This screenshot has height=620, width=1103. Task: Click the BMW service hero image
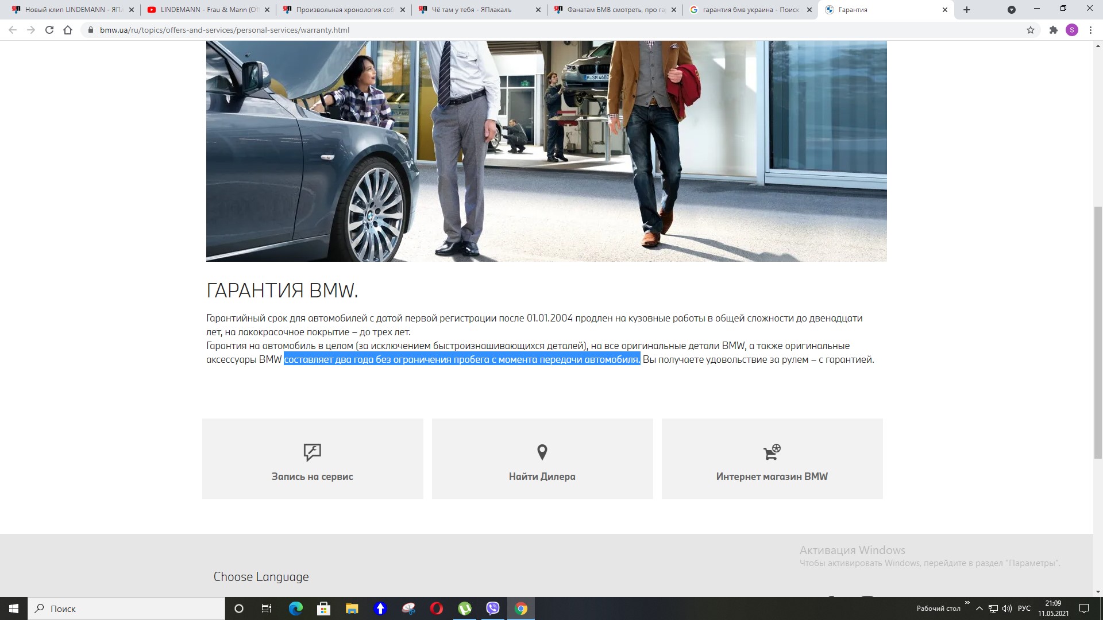546,151
